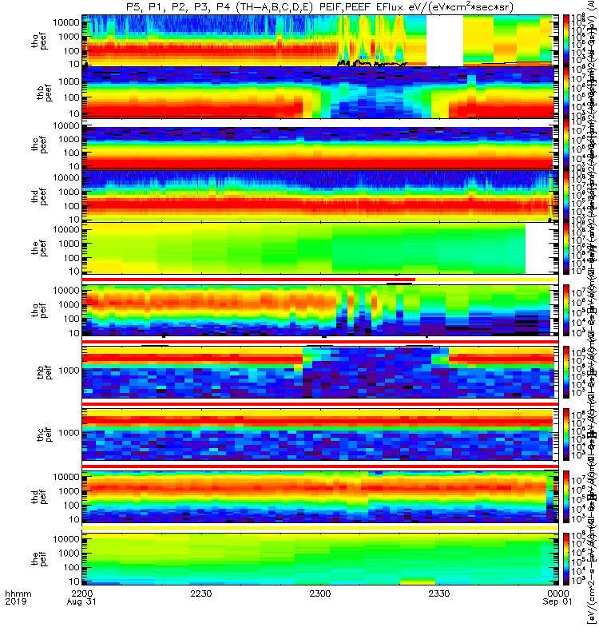This screenshot has width=599, height=639.
Task: Click the 2200 time tick label
Action: coord(82,593)
